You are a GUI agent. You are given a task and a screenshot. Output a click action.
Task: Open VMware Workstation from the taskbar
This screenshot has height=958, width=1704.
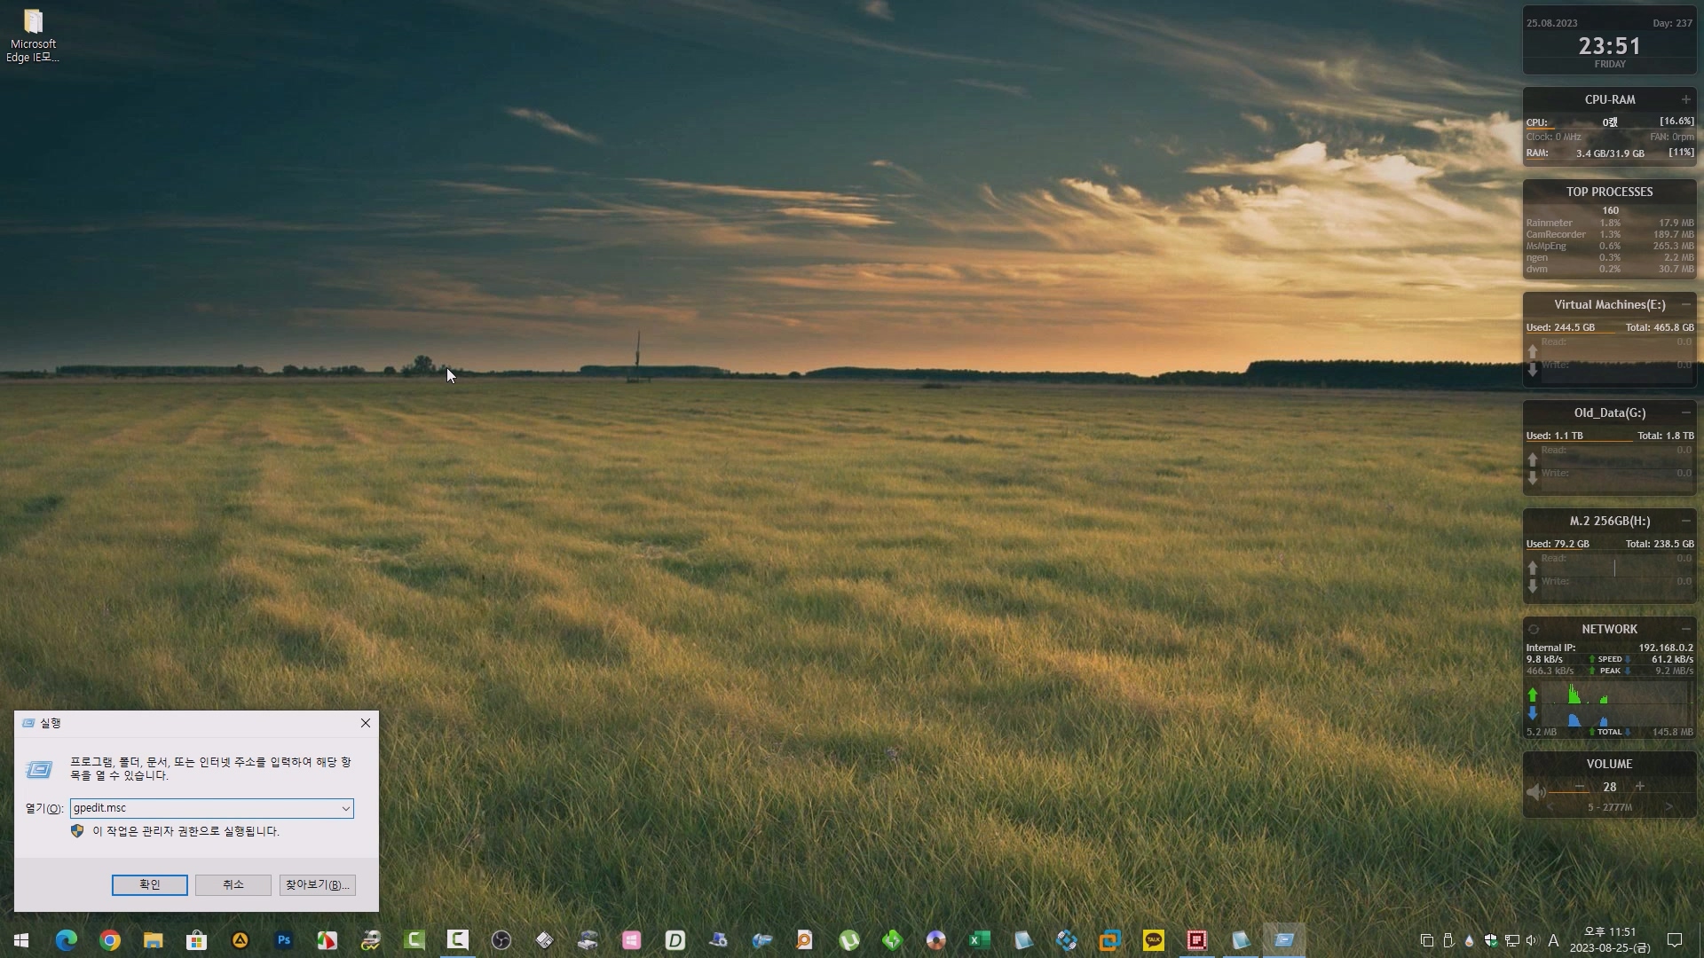[x=1110, y=940]
